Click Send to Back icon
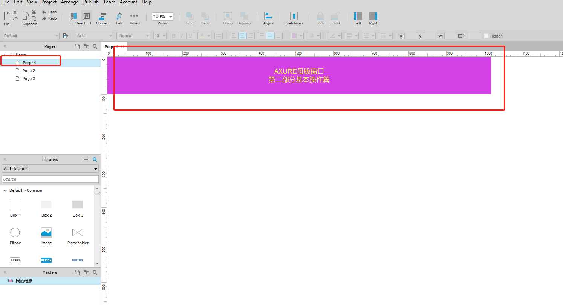 pyautogui.click(x=205, y=16)
